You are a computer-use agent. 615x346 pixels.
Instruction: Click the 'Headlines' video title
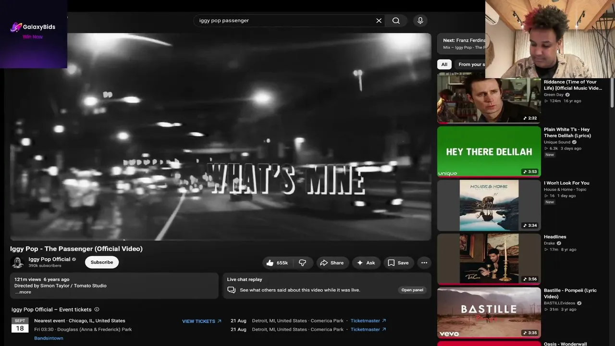pyautogui.click(x=555, y=237)
